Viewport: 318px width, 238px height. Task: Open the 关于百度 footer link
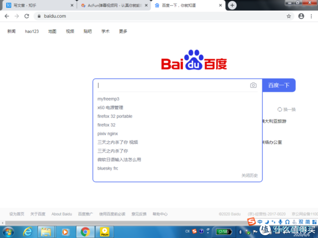coord(38,214)
